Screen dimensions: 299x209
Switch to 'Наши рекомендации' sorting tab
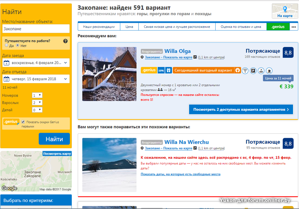(99, 27)
